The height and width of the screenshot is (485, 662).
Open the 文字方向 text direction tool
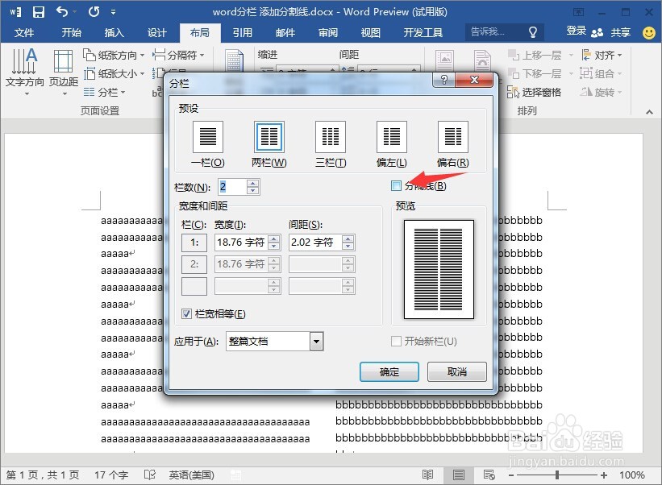tap(24, 71)
